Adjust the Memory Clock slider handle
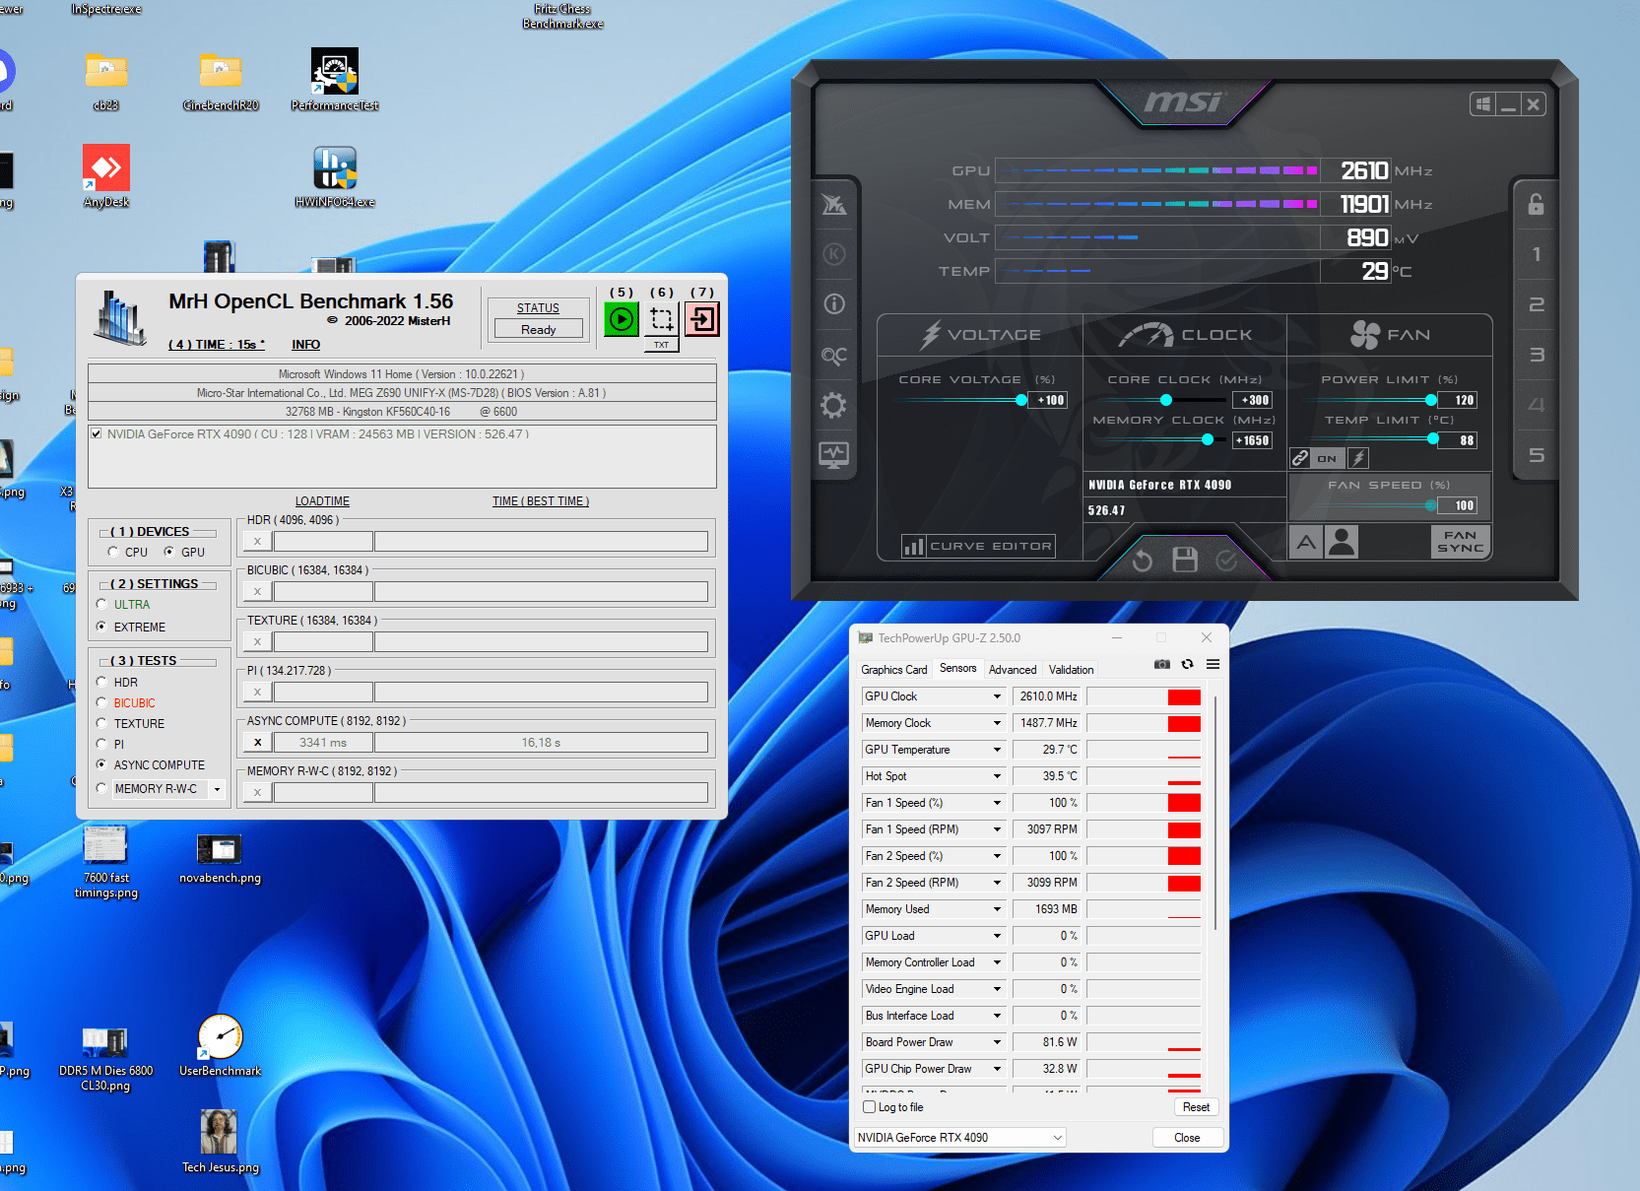Viewport: 1640px width, 1191px height. point(1208,440)
